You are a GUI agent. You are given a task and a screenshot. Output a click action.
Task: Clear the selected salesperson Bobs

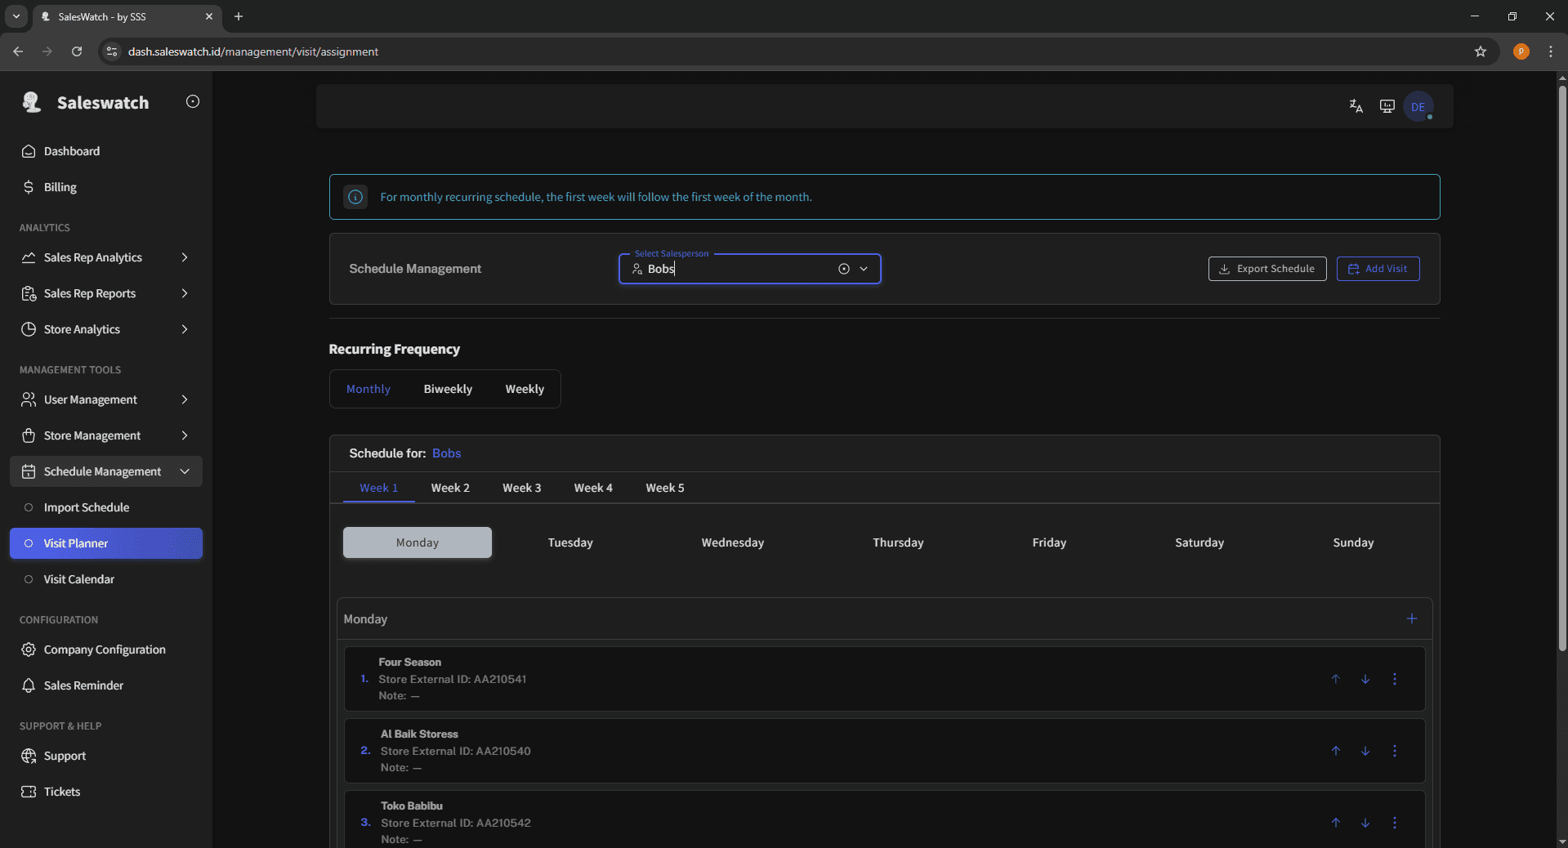tap(843, 269)
